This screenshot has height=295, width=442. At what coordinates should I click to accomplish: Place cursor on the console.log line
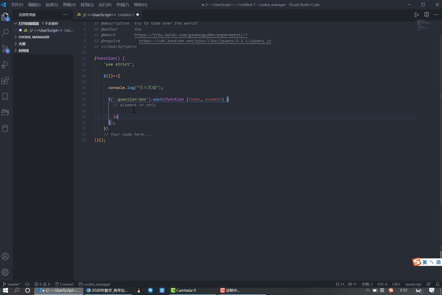(x=136, y=88)
